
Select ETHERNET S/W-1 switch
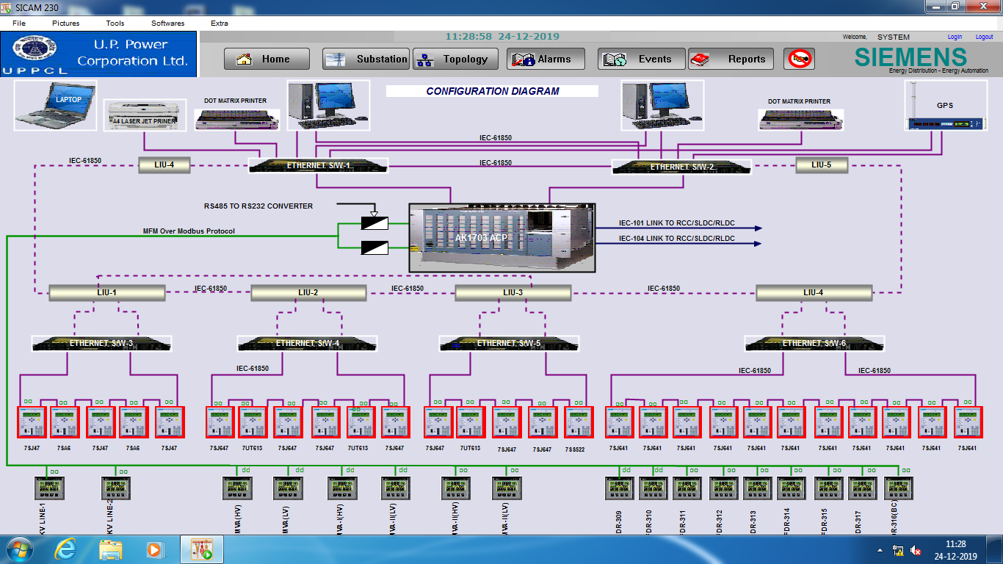point(318,165)
